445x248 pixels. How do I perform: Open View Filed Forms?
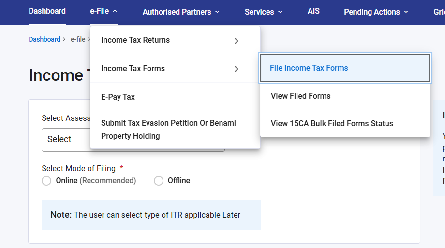[x=301, y=96]
